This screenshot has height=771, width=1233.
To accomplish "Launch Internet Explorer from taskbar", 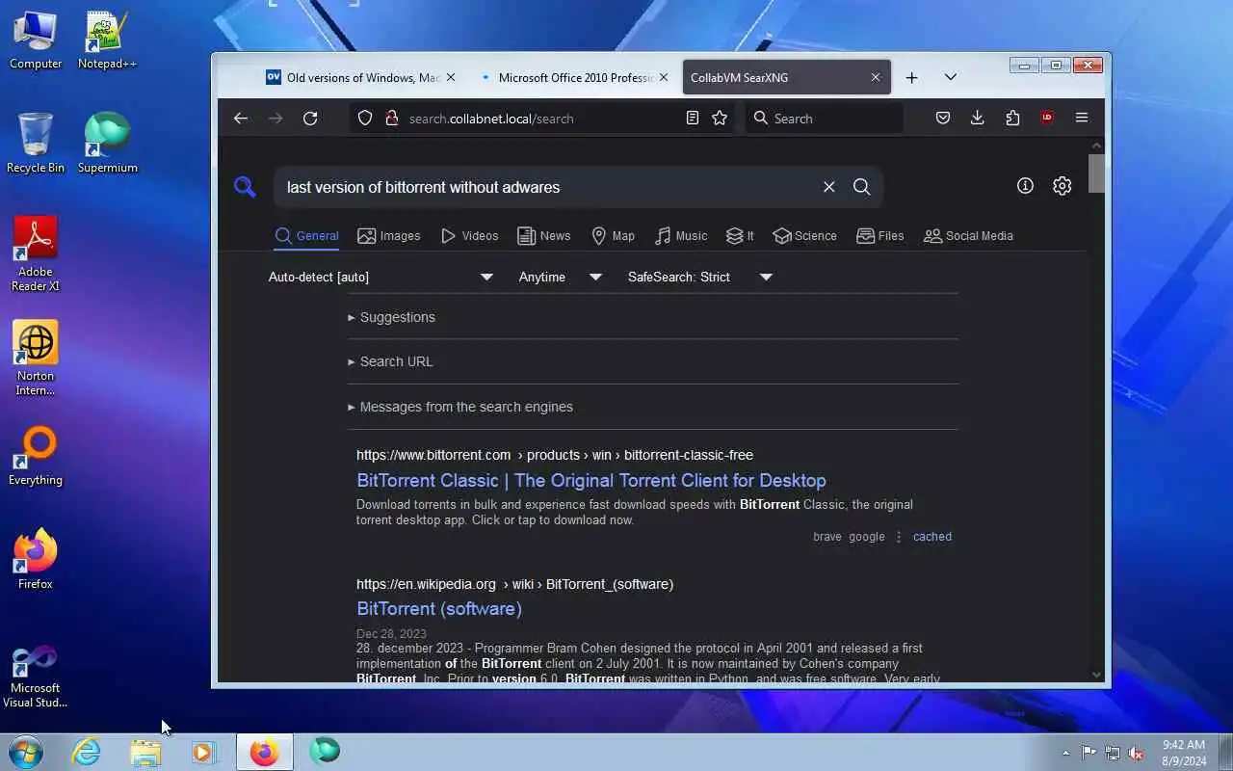I will (87, 751).
